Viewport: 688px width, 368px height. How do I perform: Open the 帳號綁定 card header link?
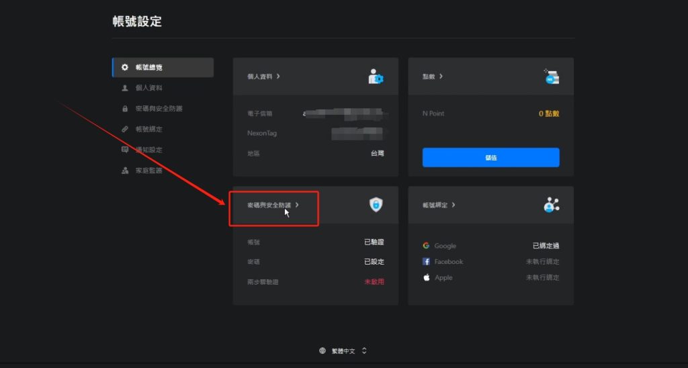[439, 205]
